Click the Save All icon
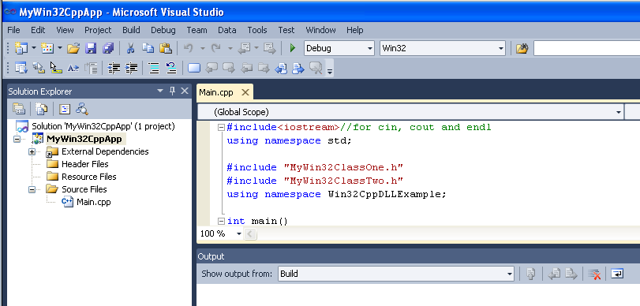This screenshot has width=640, height=306. 108,48
